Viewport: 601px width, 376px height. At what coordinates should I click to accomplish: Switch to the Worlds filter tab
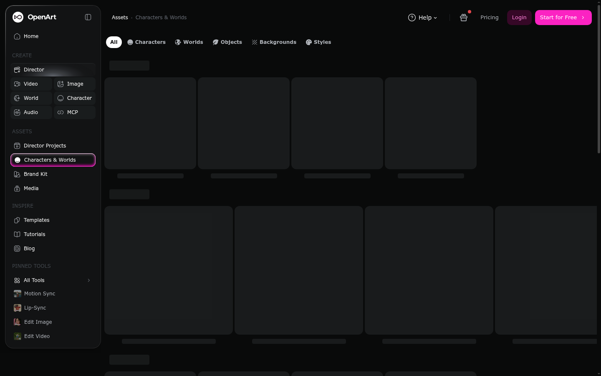(x=189, y=42)
